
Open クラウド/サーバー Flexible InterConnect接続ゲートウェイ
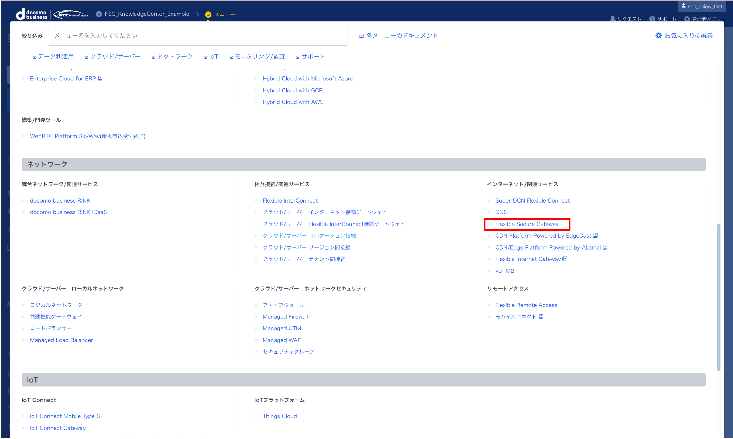[333, 224]
